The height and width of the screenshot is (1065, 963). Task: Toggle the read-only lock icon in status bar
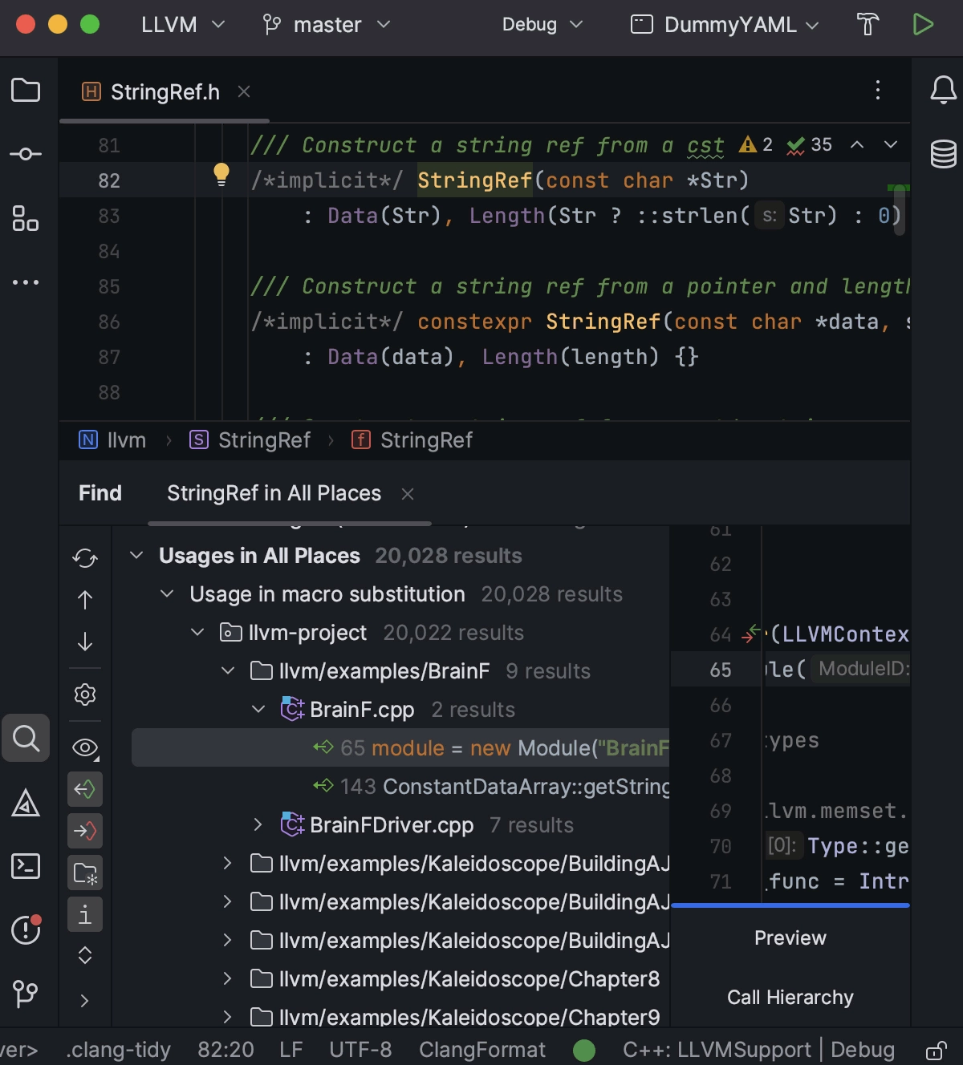click(x=936, y=1050)
